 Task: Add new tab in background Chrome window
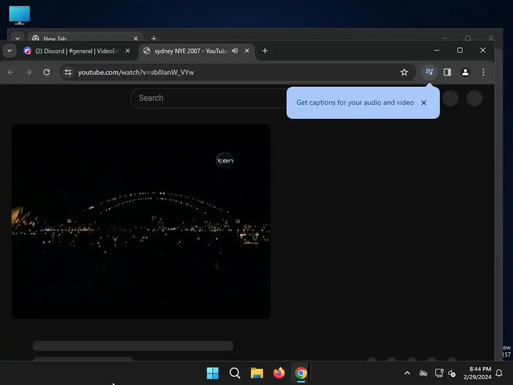[x=154, y=38]
